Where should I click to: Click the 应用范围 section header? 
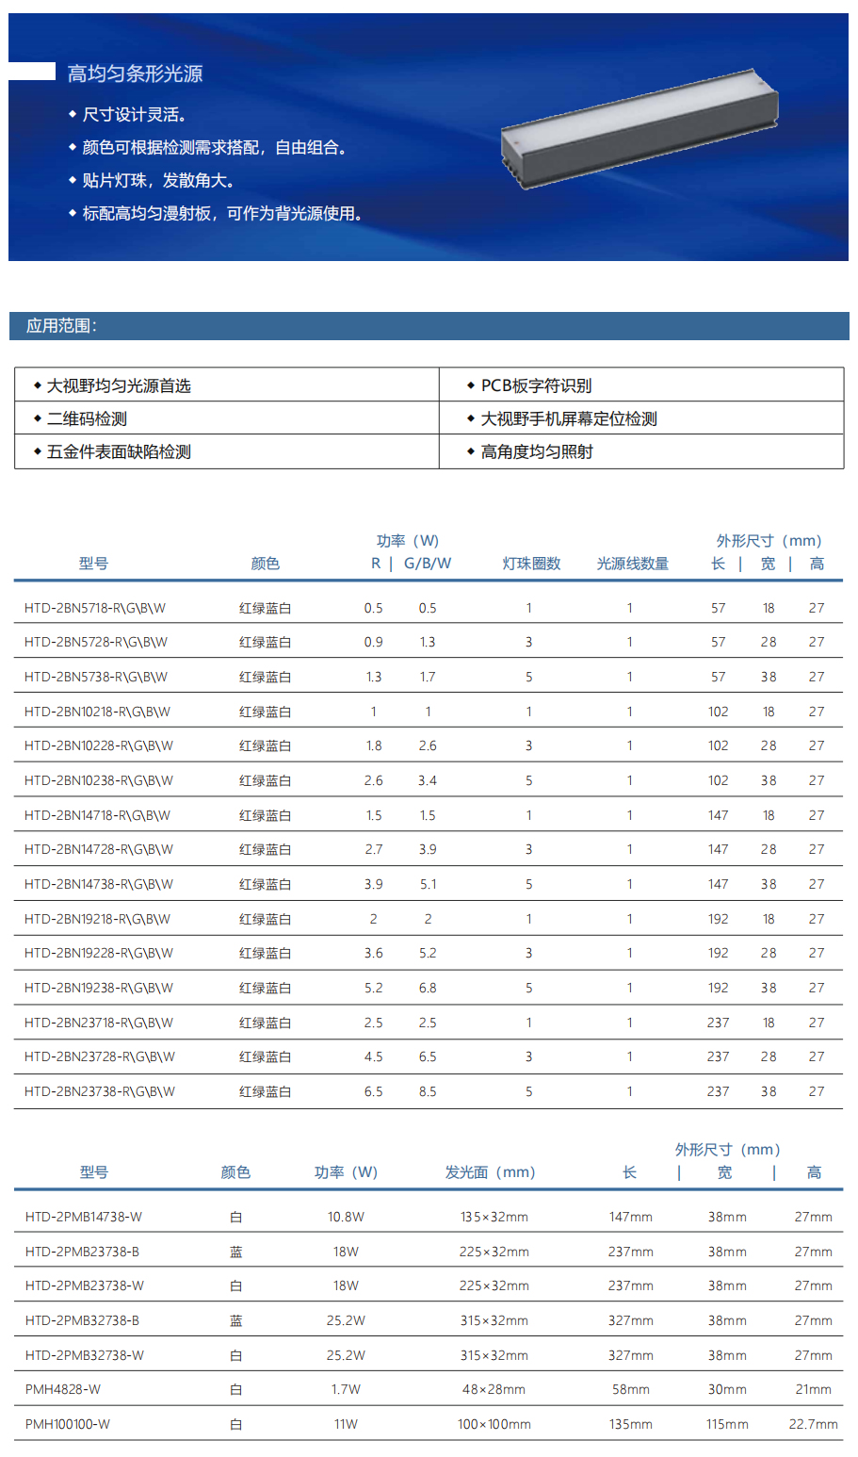(x=61, y=326)
